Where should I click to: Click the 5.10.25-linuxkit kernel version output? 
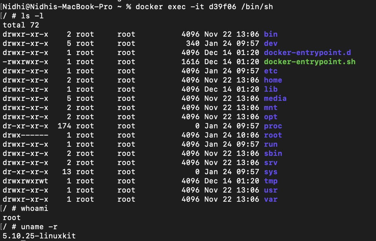pyautogui.click(x=39, y=236)
